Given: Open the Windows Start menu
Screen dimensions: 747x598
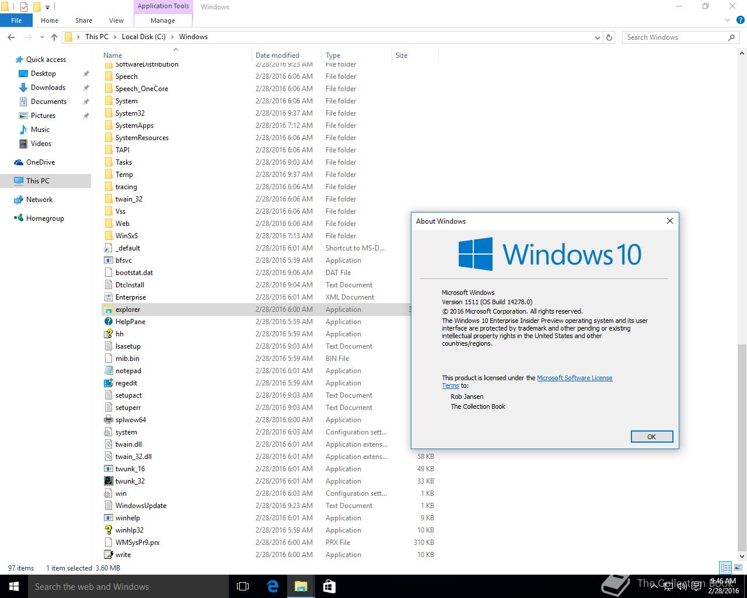Looking at the screenshot, I should click(x=14, y=586).
